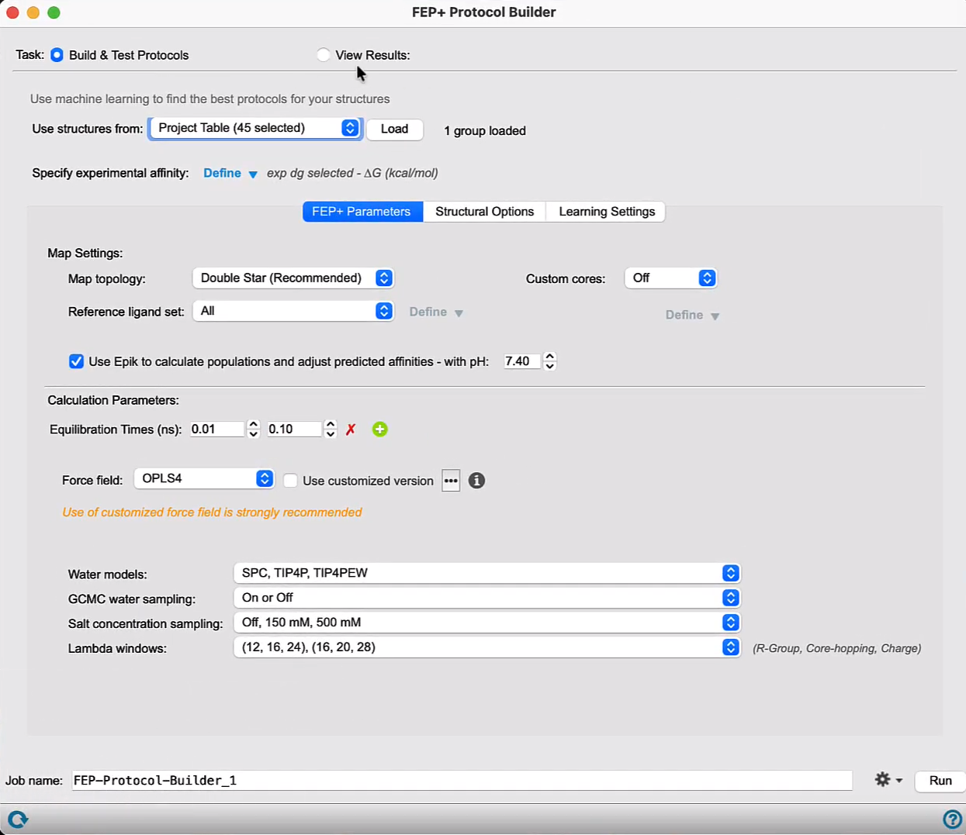Expand experimental affinity Define menu

pyautogui.click(x=230, y=174)
